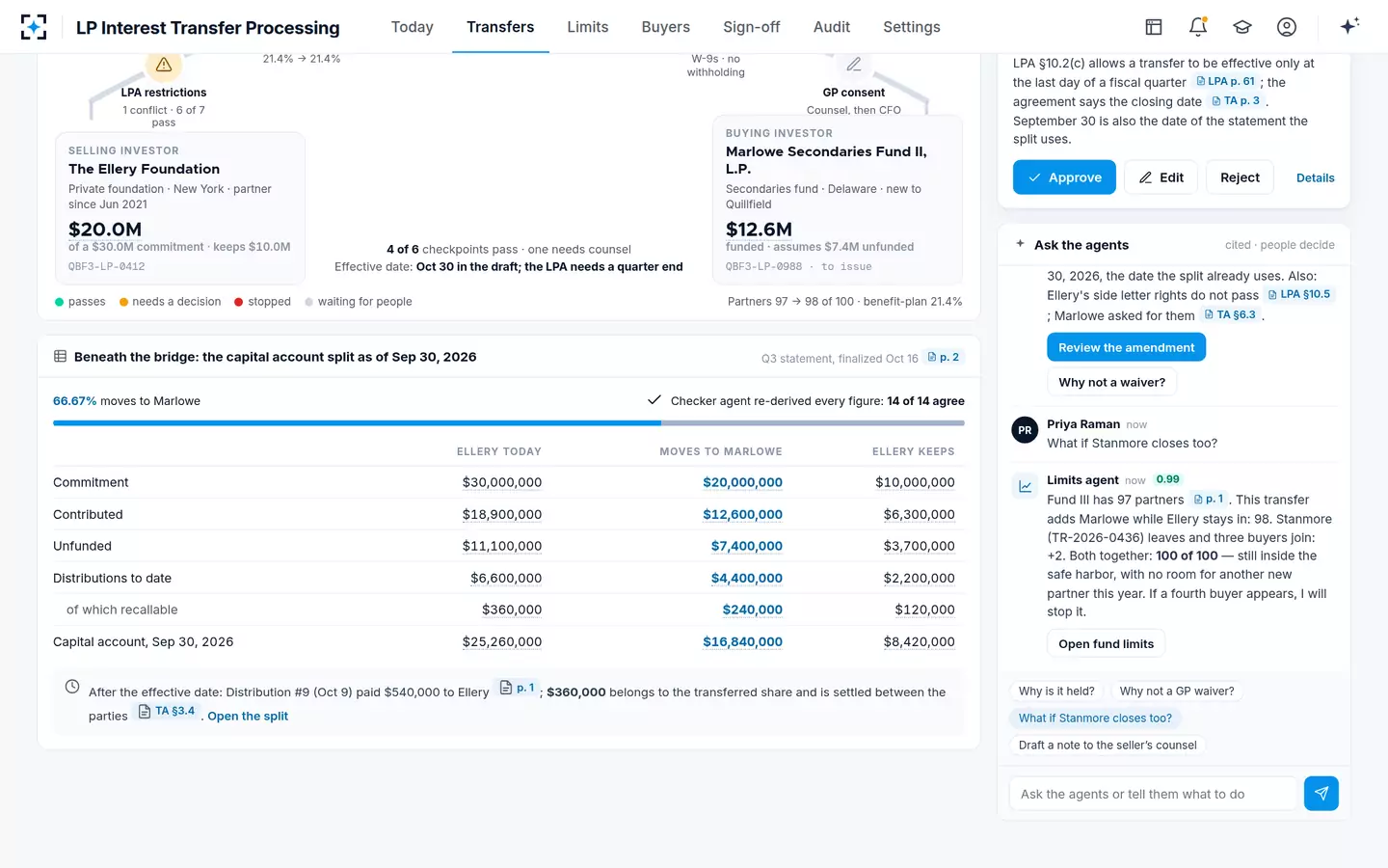This screenshot has height=868, width=1388.
Task: Click the GP consent pen icon
Action: coord(854,65)
